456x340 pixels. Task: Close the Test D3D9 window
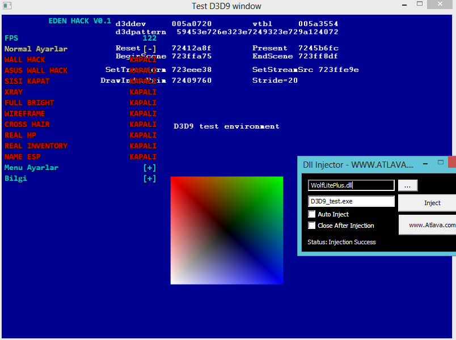[440, 4]
